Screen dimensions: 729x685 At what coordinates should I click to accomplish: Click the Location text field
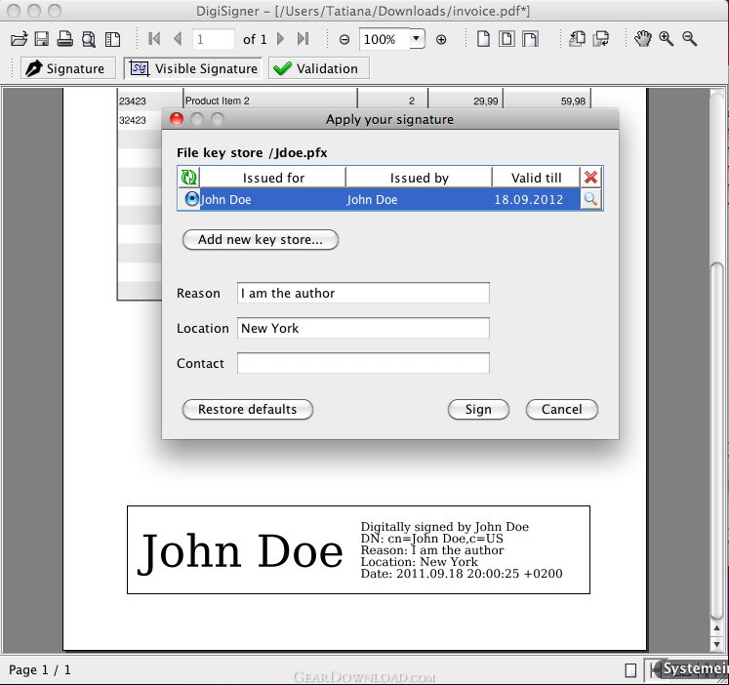(363, 328)
